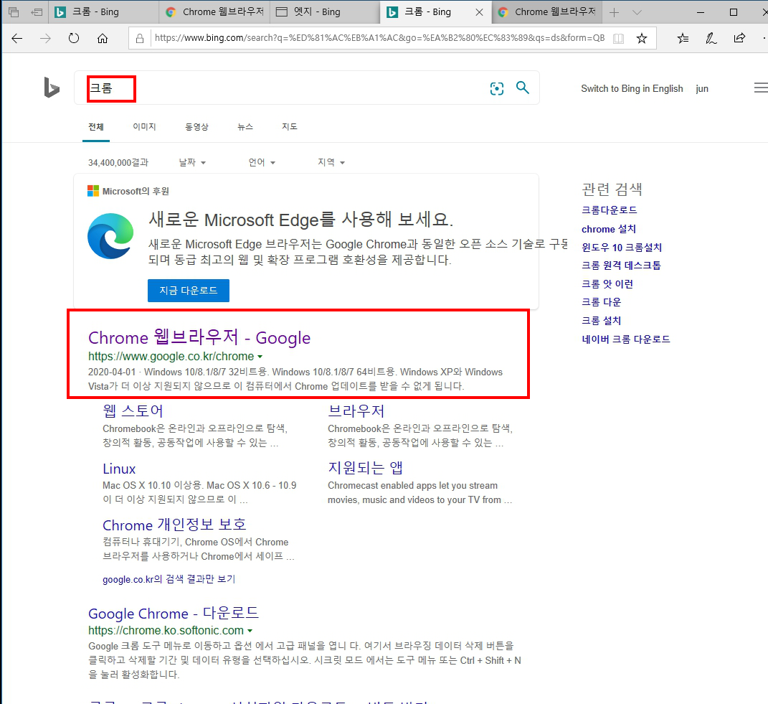Reload the page with Refresh icon

(74, 38)
